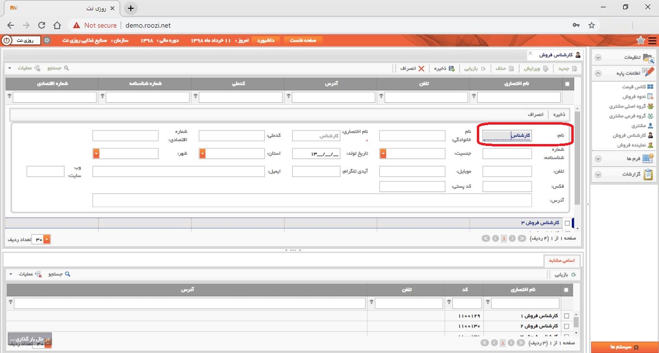The image size is (659, 353).
Task: Open the داشبورد tab
Action: click(266, 40)
